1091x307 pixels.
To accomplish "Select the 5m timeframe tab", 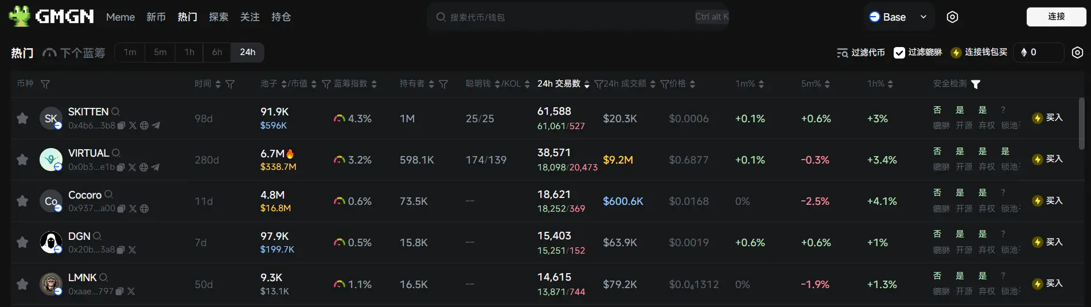I will pos(160,52).
